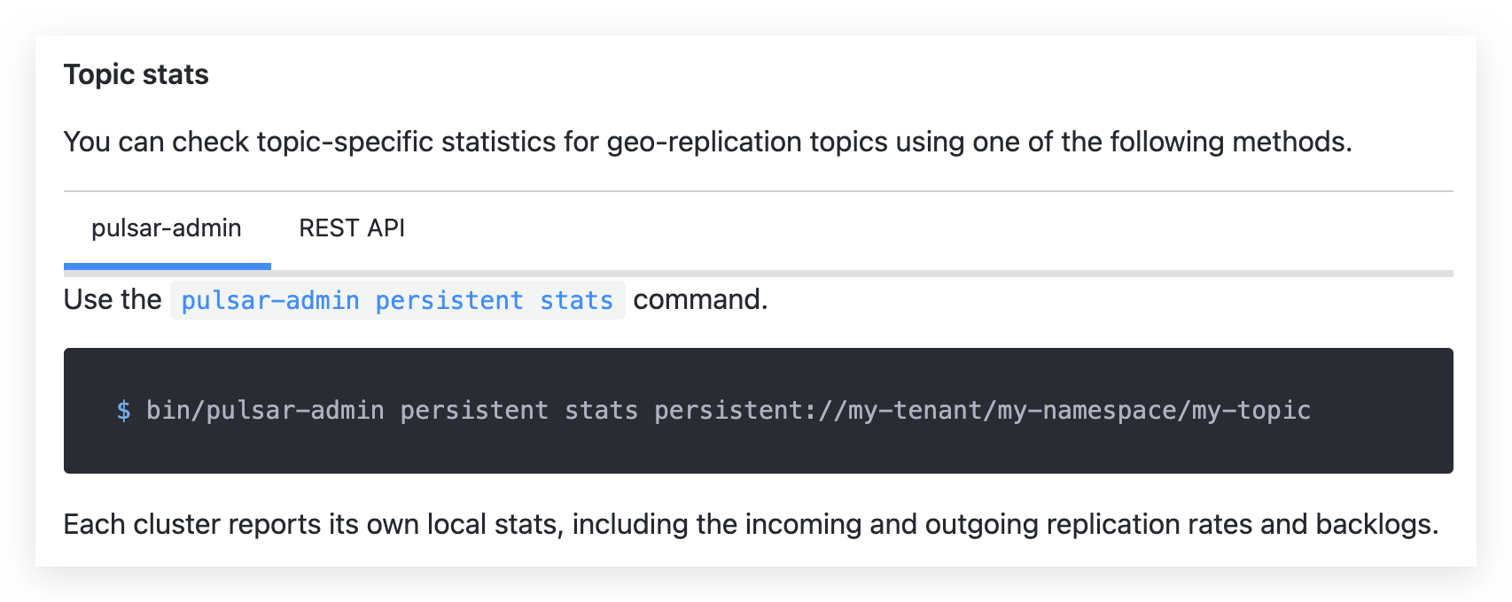
Task: Click the dollar sign prompt in code block
Action: click(x=124, y=411)
